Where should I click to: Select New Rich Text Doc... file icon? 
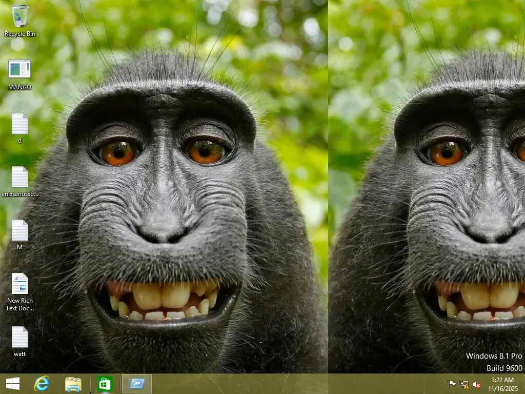(x=20, y=292)
